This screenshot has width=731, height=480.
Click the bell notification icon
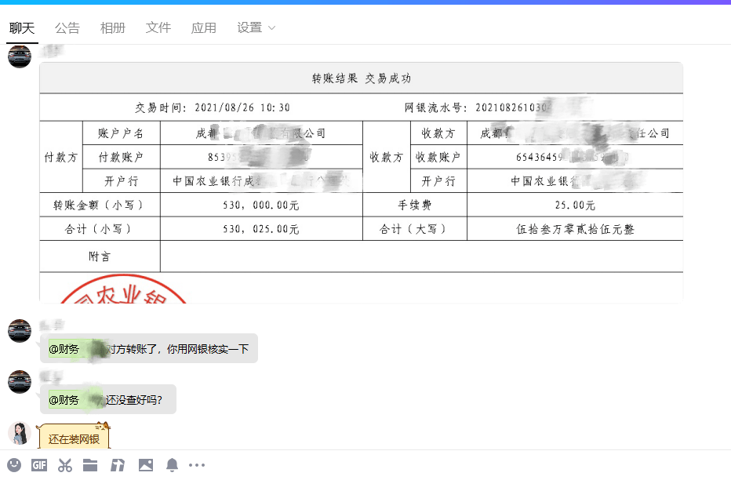coord(172,465)
